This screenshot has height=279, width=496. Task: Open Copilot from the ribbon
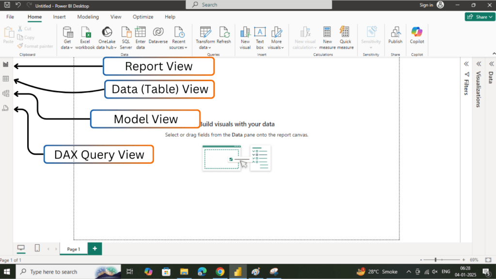pos(417,35)
